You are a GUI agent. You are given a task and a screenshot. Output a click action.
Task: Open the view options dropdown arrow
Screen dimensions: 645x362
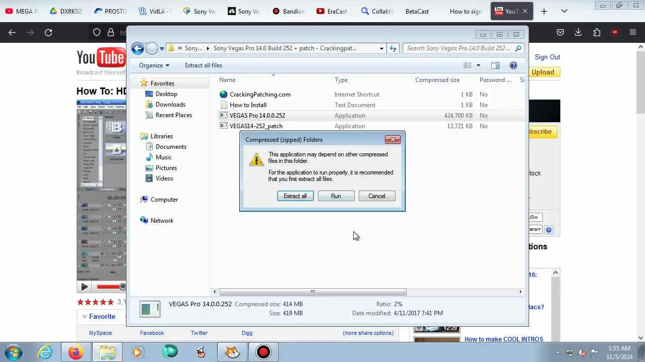click(x=478, y=65)
